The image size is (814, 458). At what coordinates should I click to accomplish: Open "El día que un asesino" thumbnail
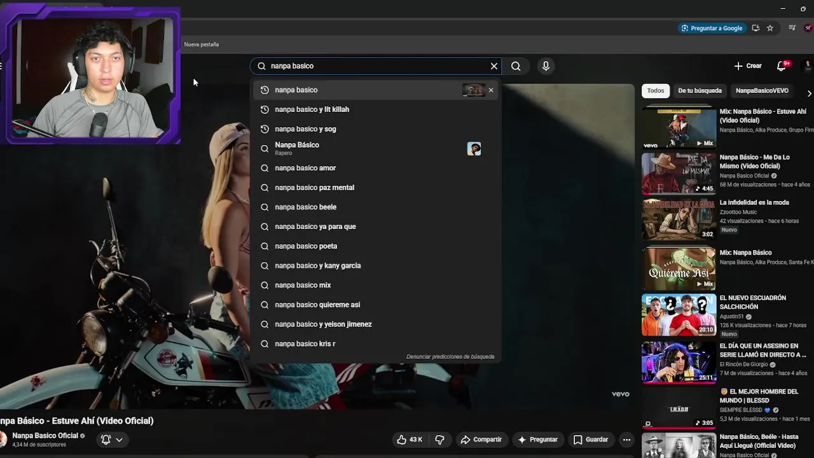(x=679, y=362)
